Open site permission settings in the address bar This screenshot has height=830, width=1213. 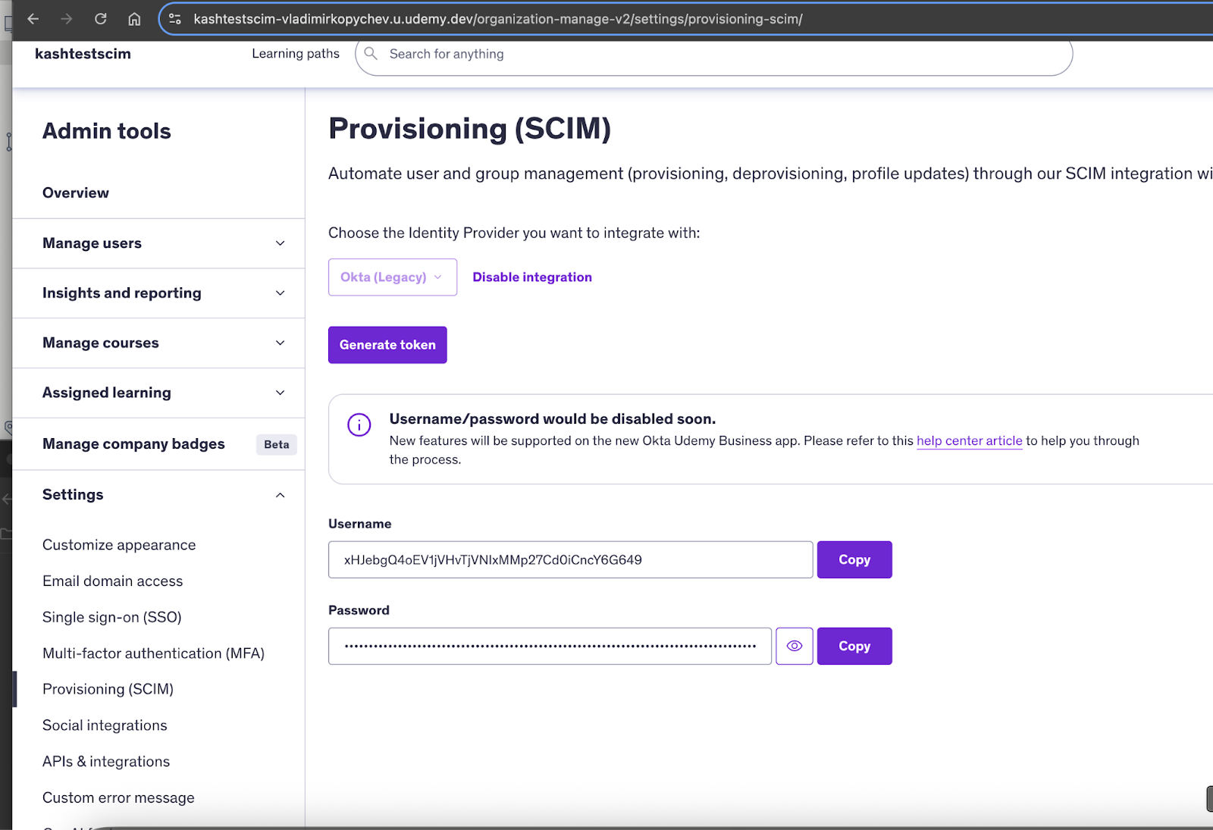pos(175,19)
